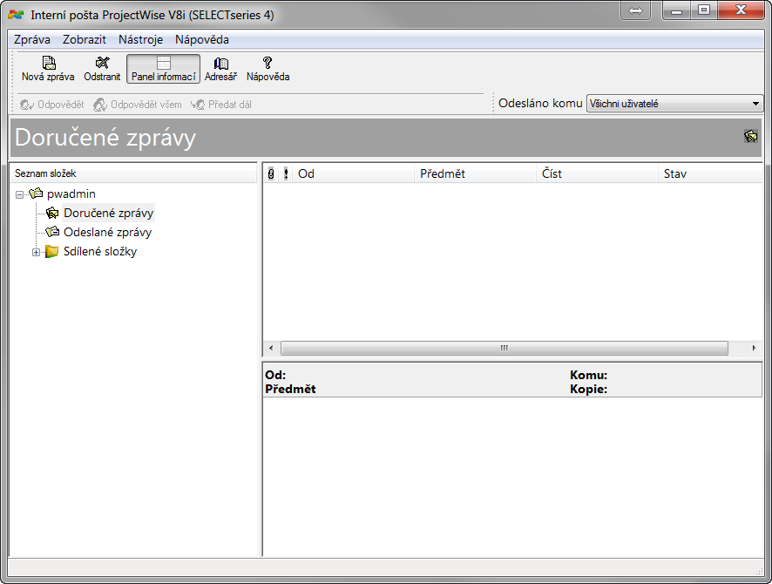Select the Doručené zprávy folder
772x584 pixels.
coord(108,214)
